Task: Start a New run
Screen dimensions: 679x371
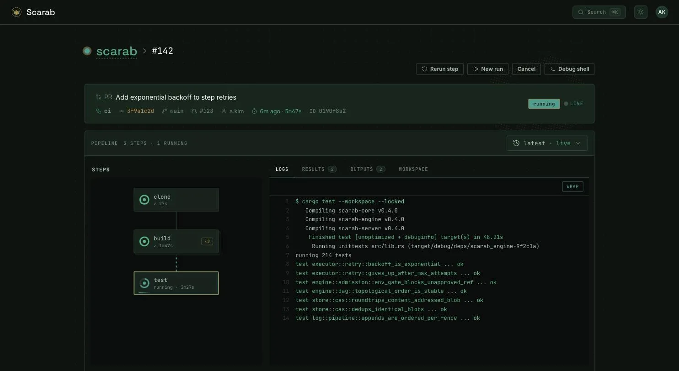Action: 488,69
